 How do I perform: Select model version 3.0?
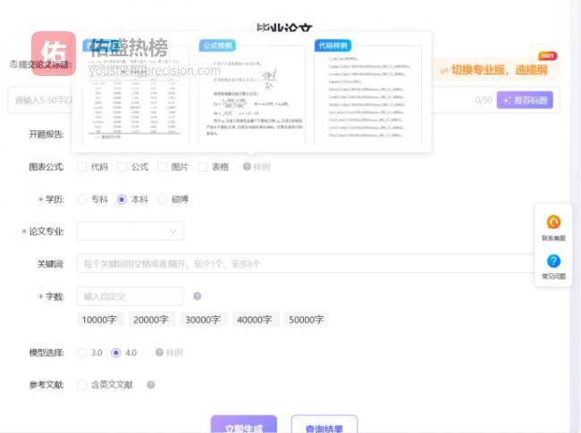click(x=82, y=353)
